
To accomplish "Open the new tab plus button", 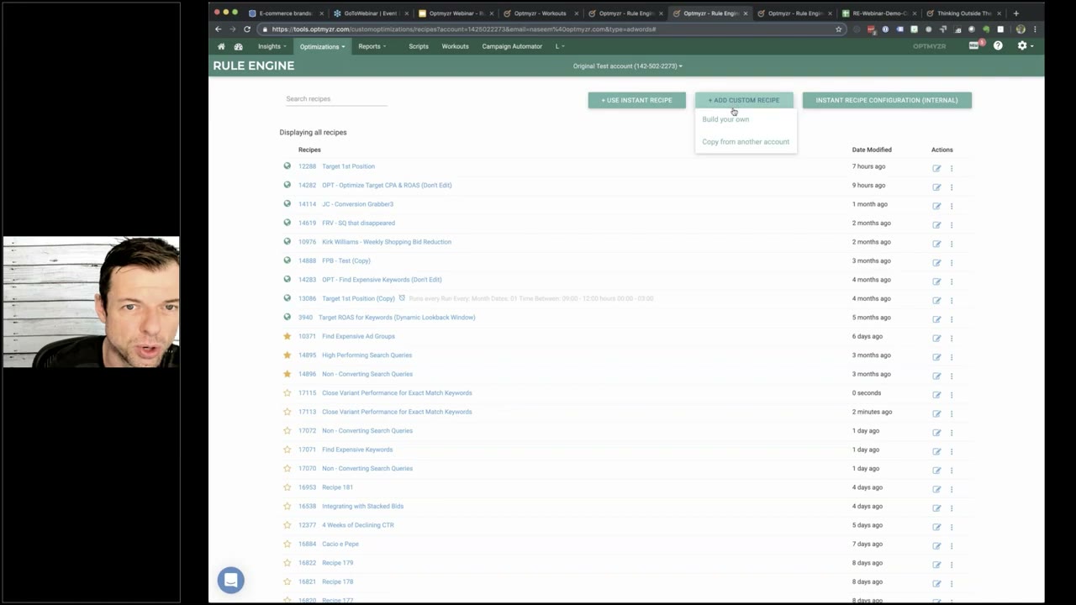I will 1015,13.
